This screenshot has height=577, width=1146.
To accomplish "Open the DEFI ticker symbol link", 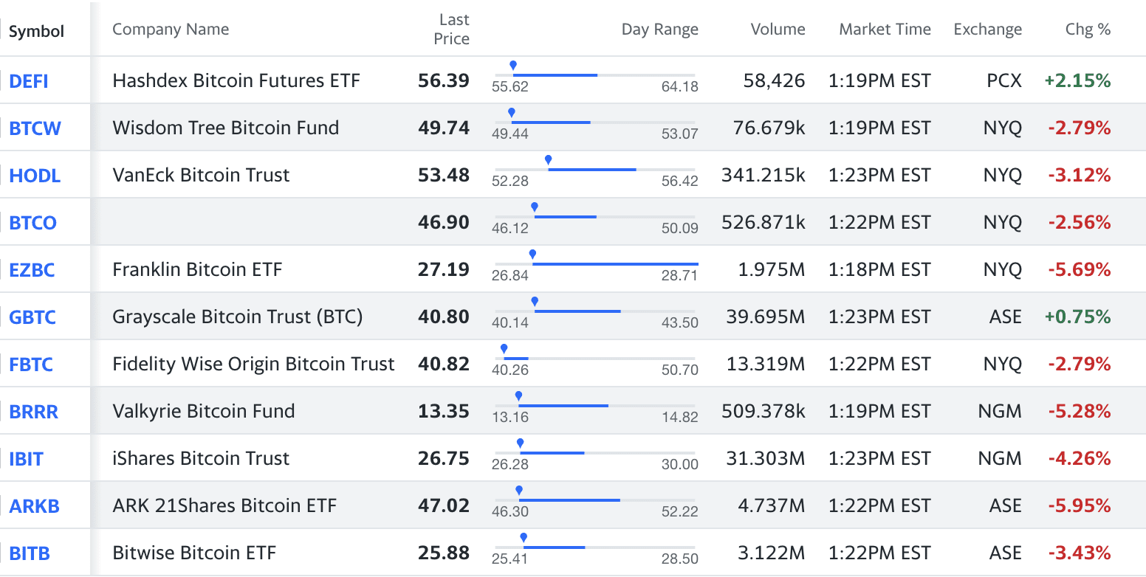I will point(27,81).
